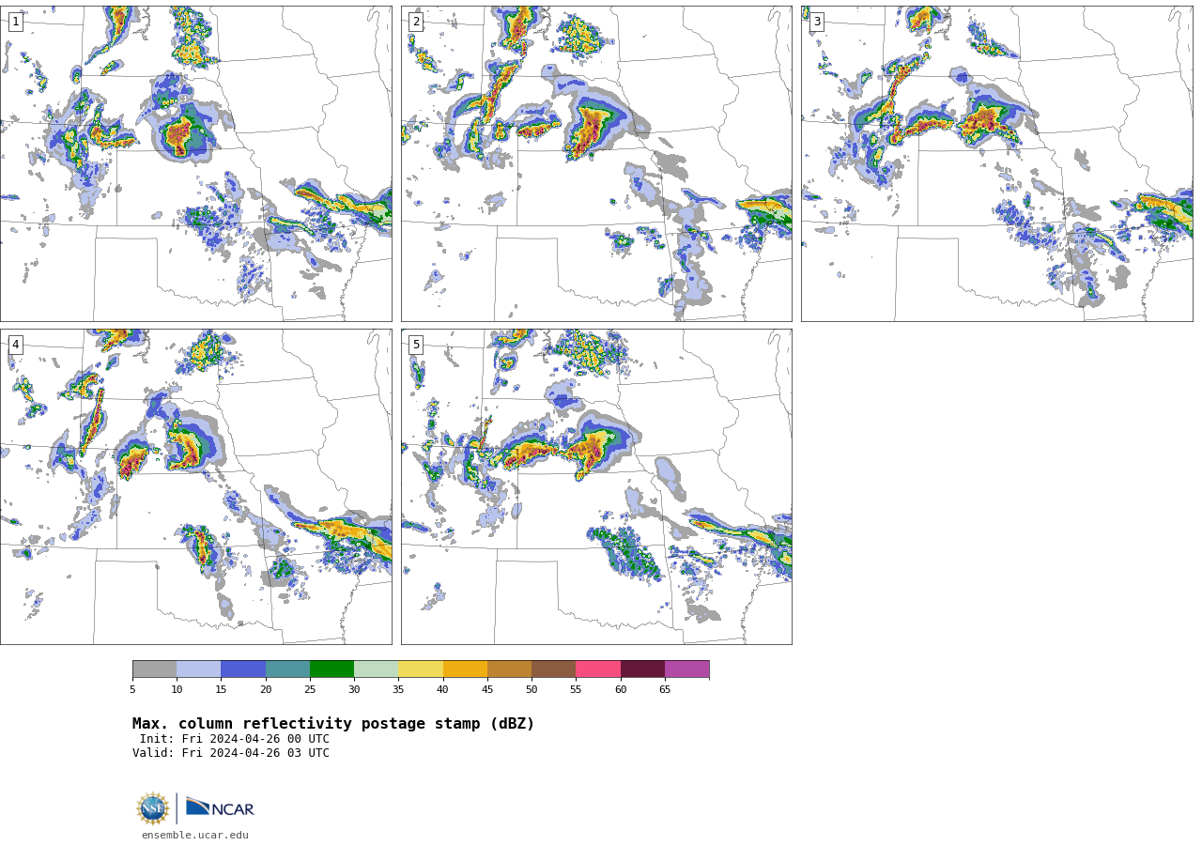The image size is (1202, 846).
Task: Click colorbar tick label 50
Action: click(532, 690)
